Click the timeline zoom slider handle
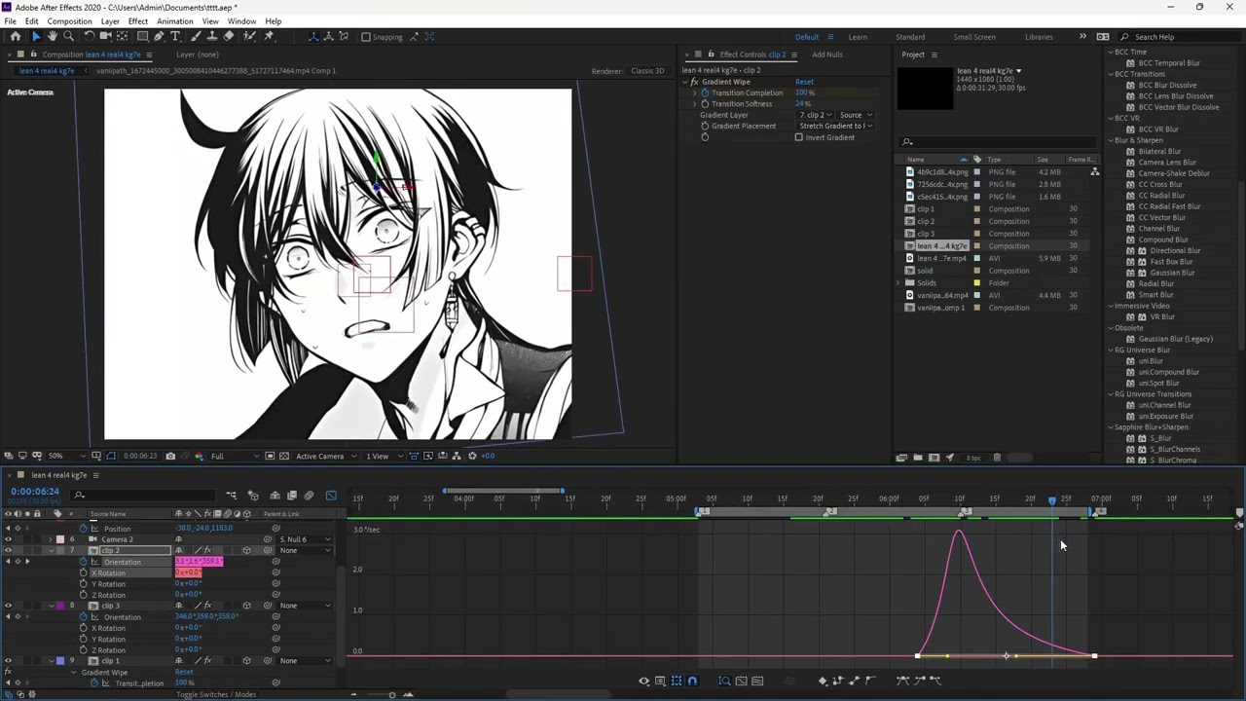 [x=392, y=694]
